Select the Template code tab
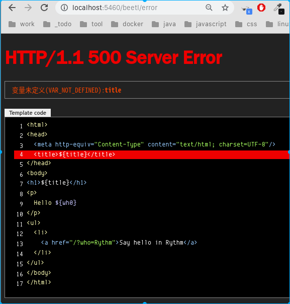Viewport: 290px width, 304px height. (28, 113)
